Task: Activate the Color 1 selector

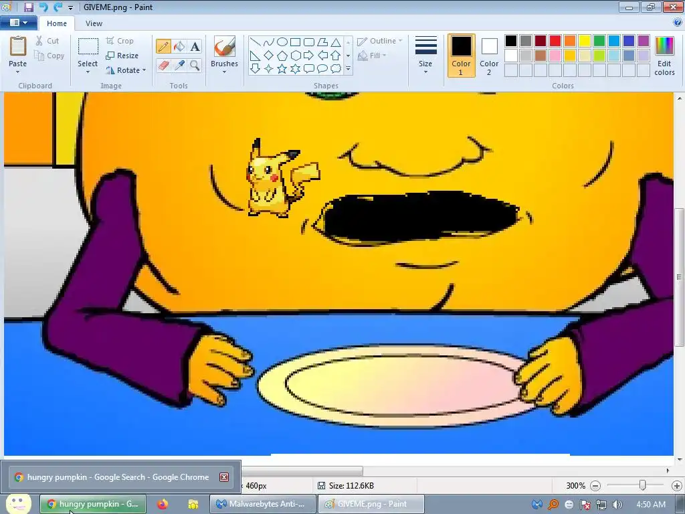Action: 461,56
